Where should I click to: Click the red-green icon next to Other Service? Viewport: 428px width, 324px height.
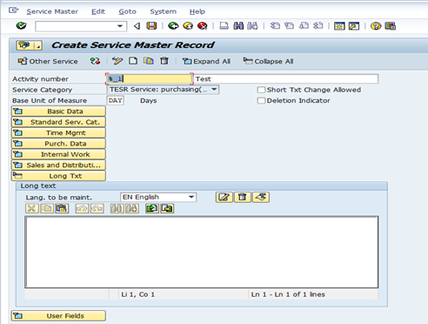point(95,61)
